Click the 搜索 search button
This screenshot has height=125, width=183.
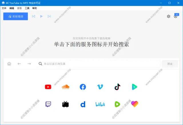pos(170,64)
